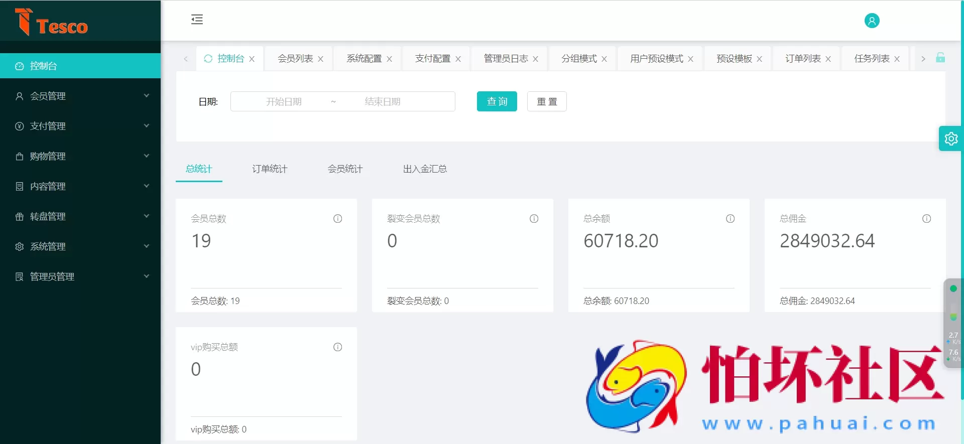
Task: Close the 会员列表 tab
Action: click(x=321, y=59)
